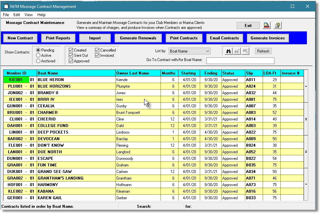Viewport: 320px width, 214px height.
Task: Click the page up double-arrow button
Action: [x=306, y=119]
